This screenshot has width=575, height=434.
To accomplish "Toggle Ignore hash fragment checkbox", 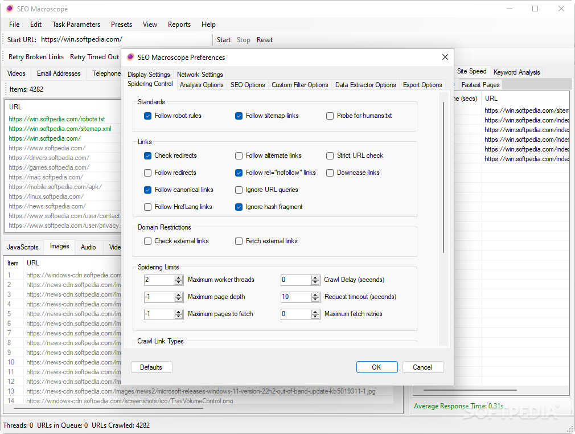I will click(x=239, y=207).
